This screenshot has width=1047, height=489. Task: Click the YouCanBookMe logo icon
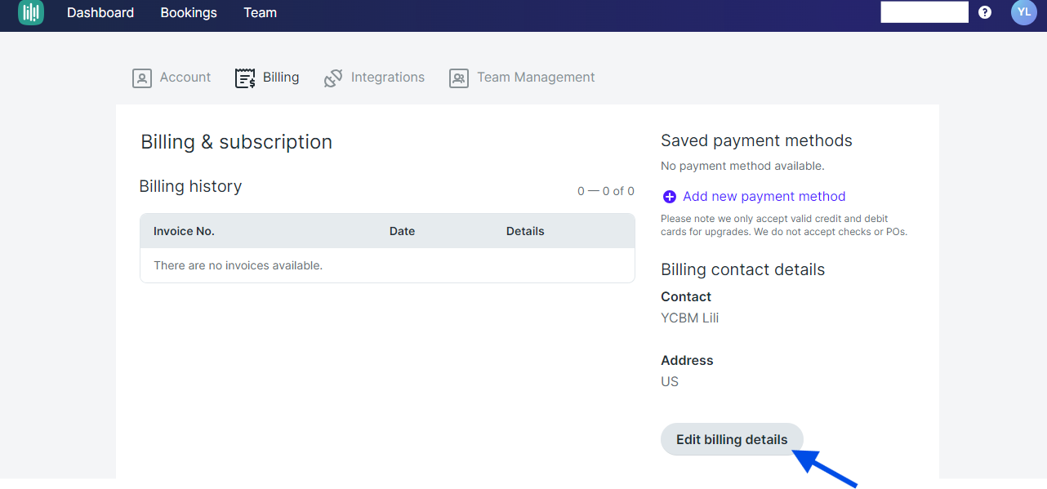31,12
